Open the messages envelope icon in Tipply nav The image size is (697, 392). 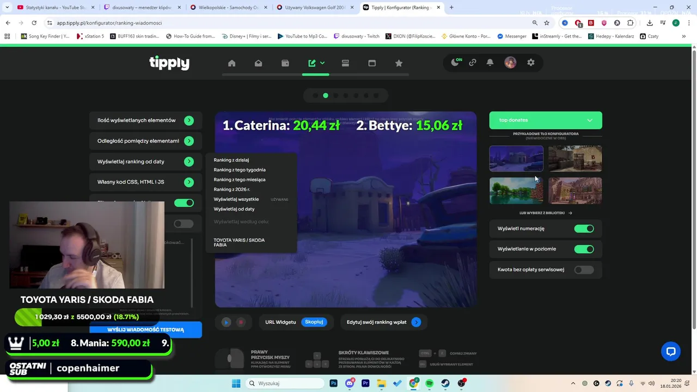pyautogui.click(x=259, y=63)
